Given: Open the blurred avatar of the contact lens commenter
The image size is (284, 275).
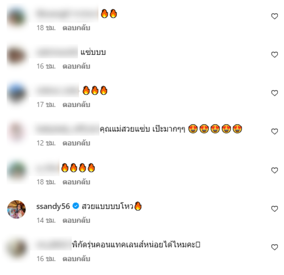Looking at the screenshot, I should coord(17,248).
